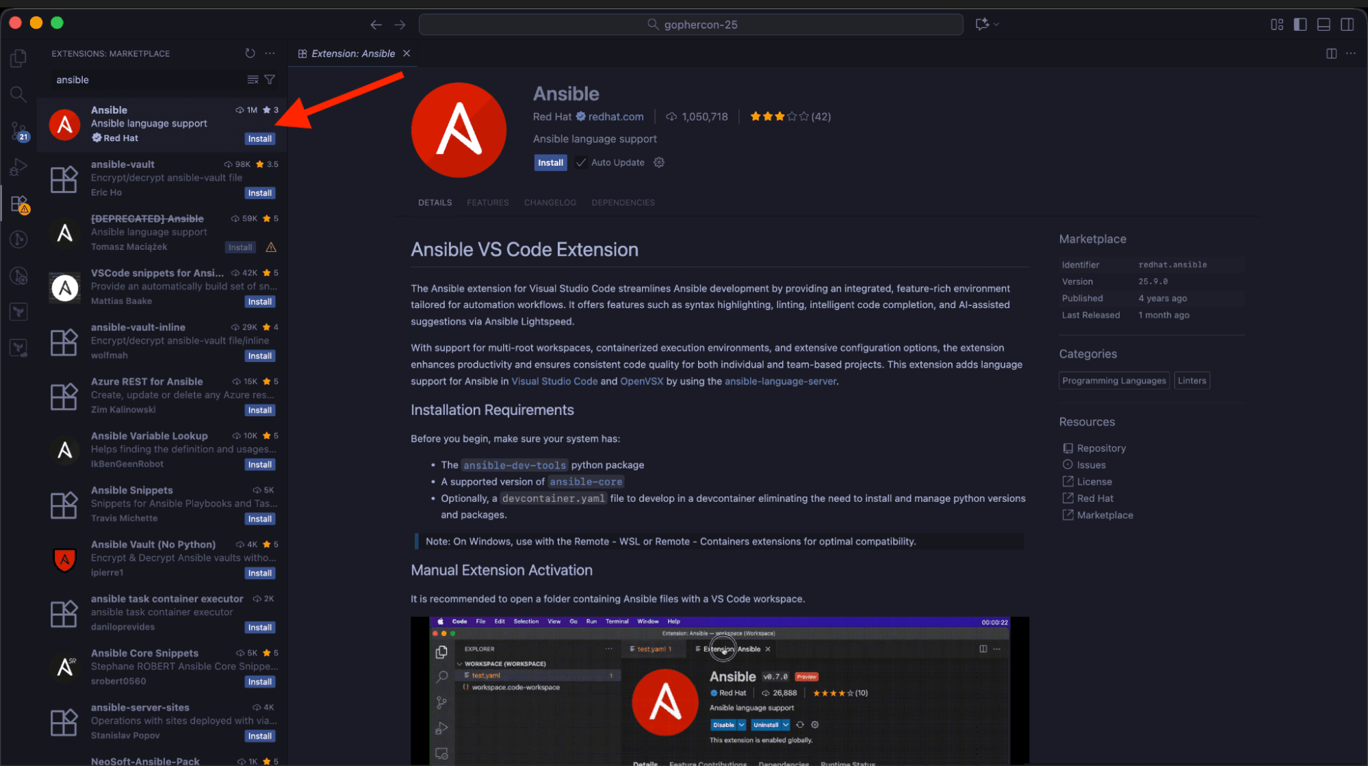Customize layout icon in title bar
The width and height of the screenshot is (1368, 766).
click(x=1277, y=25)
